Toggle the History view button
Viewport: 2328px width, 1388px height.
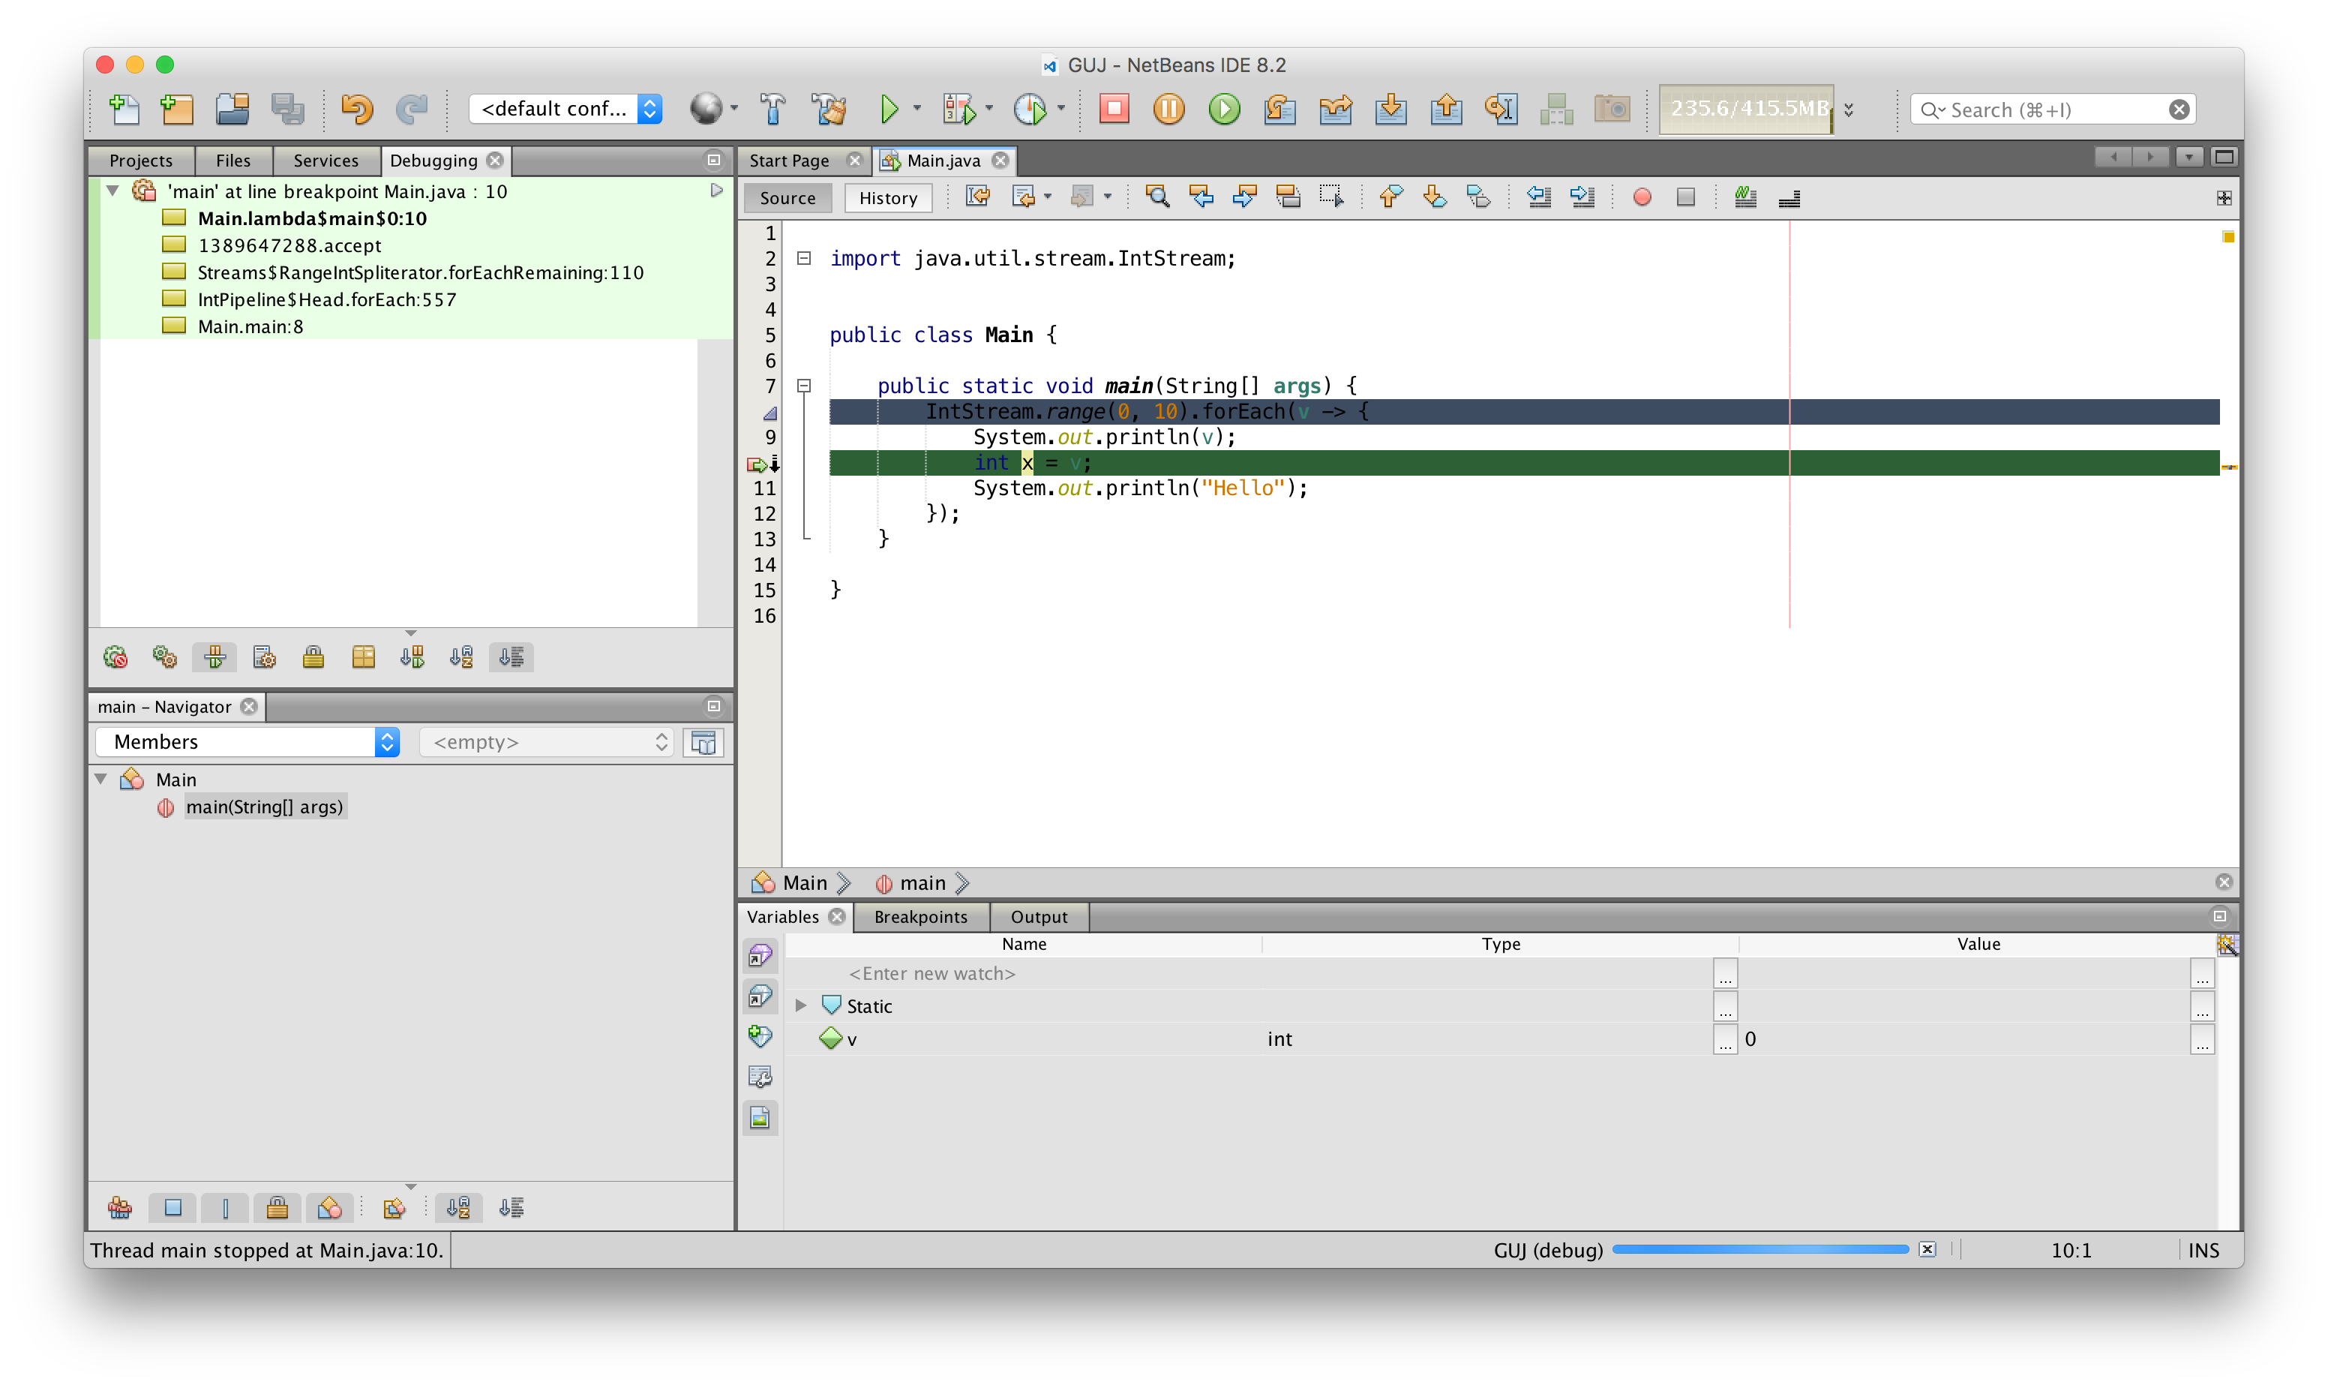point(887,197)
